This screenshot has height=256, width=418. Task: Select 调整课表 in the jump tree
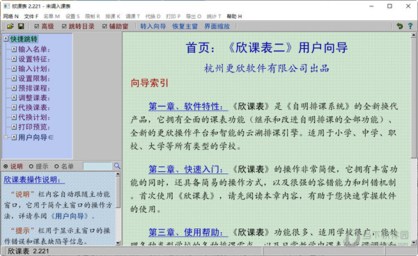point(34,97)
